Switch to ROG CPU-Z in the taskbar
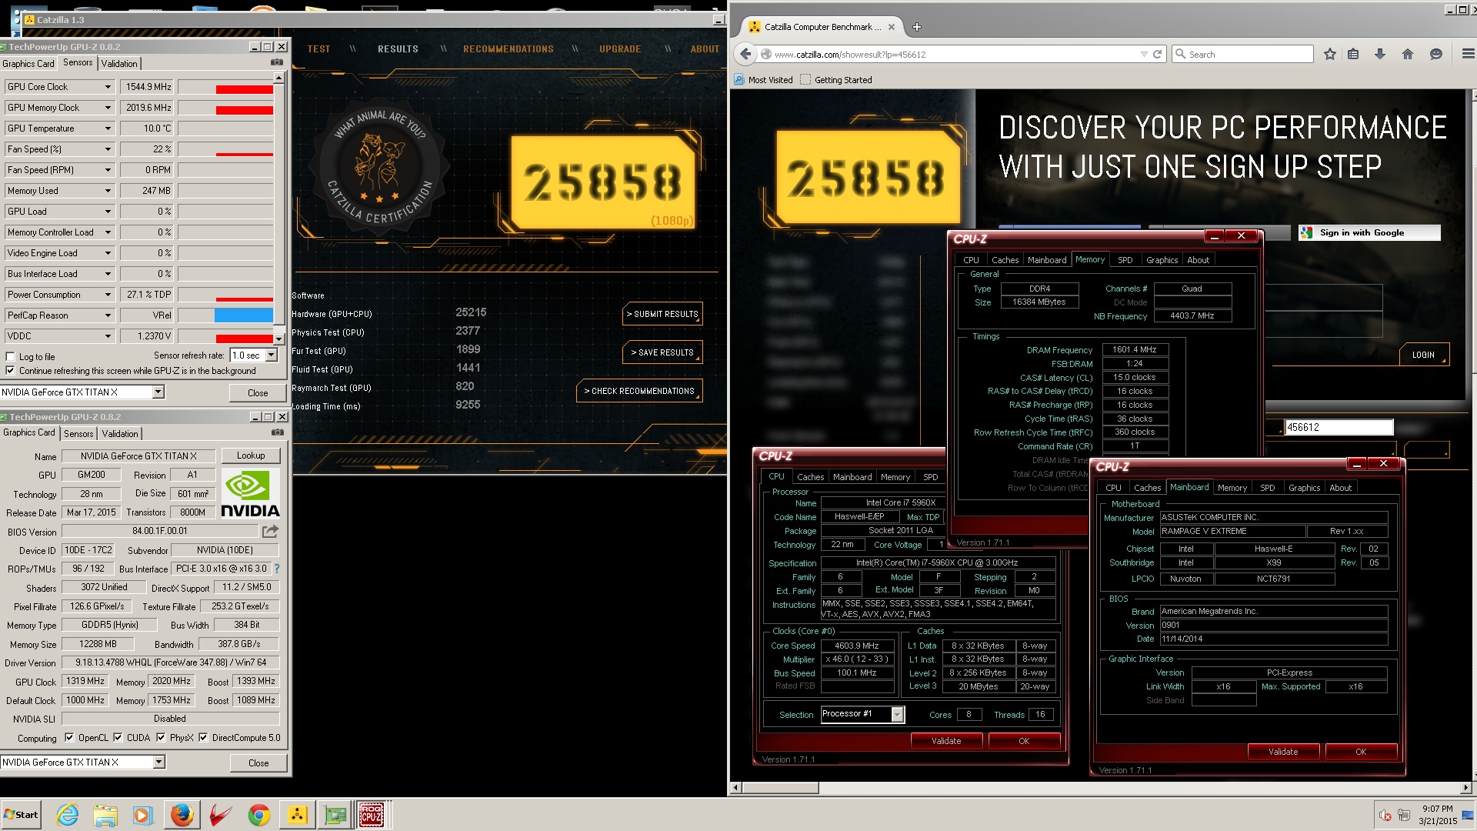 pos(372,815)
